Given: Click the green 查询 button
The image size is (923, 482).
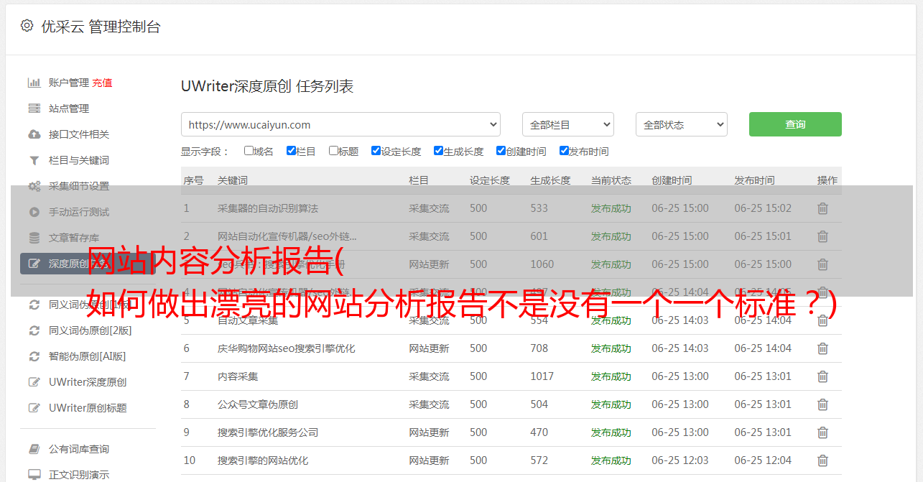Looking at the screenshot, I should [x=795, y=124].
